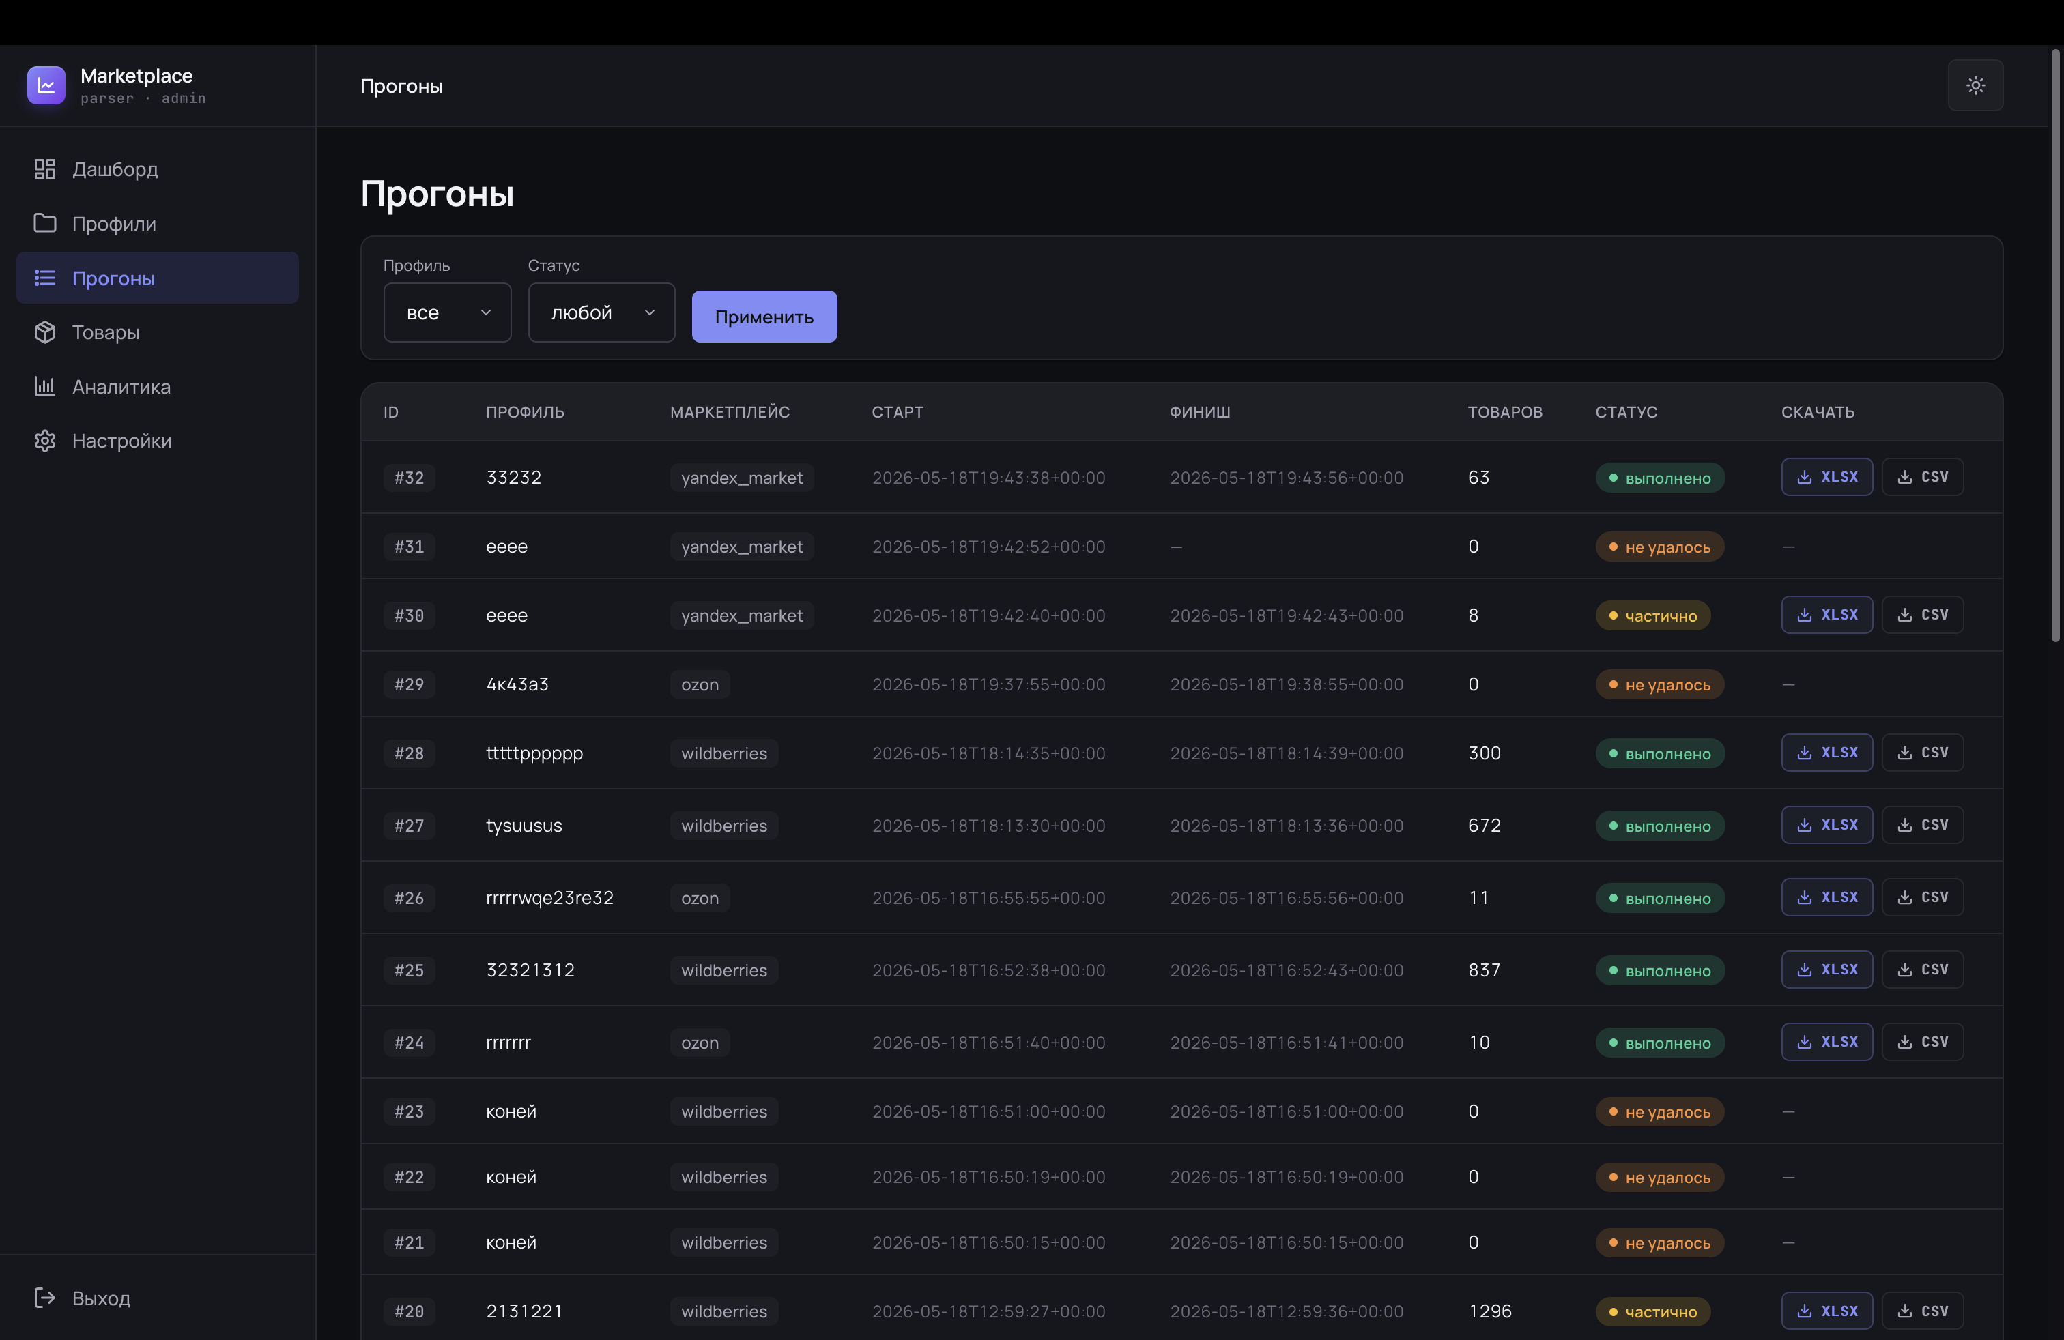
Task: Download CSV for run #20
Action: (x=1922, y=1311)
